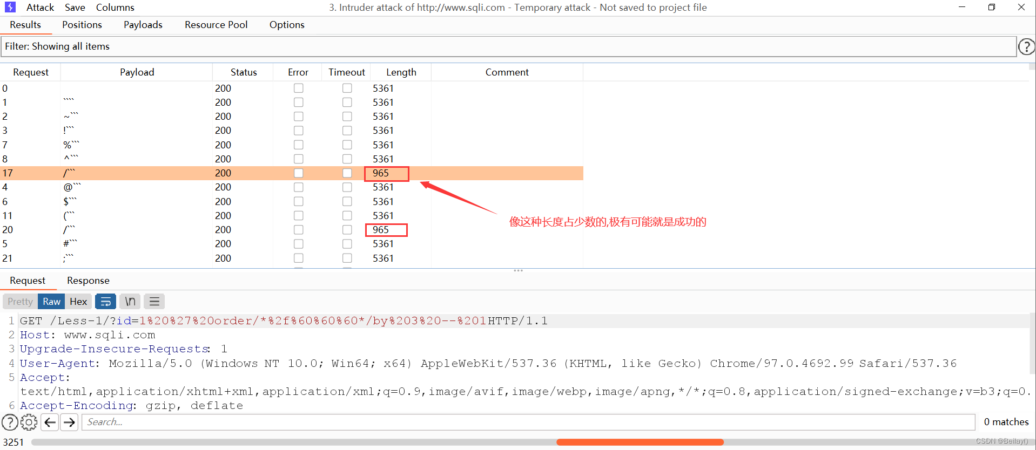Screen dimensions: 1036x450
Task: Click the Comment column header
Action: click(507, 72)
